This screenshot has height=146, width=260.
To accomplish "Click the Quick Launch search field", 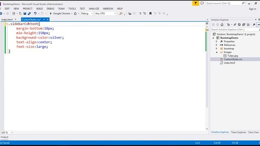I will coord(223,3).
